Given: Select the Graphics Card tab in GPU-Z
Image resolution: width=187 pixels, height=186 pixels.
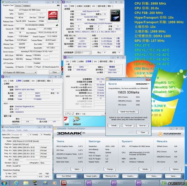Looking at the screenshot, I should point(8,5).
